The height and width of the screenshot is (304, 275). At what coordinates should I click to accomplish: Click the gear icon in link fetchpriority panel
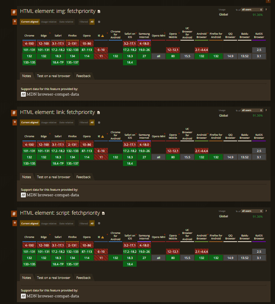click(99, 122)
